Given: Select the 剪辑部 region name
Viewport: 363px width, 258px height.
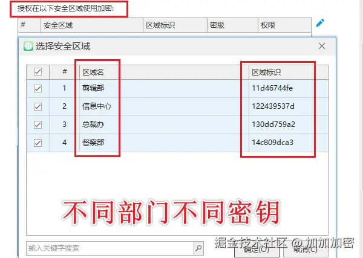Looking at the screenshot, I should click(x=93, y=88).
